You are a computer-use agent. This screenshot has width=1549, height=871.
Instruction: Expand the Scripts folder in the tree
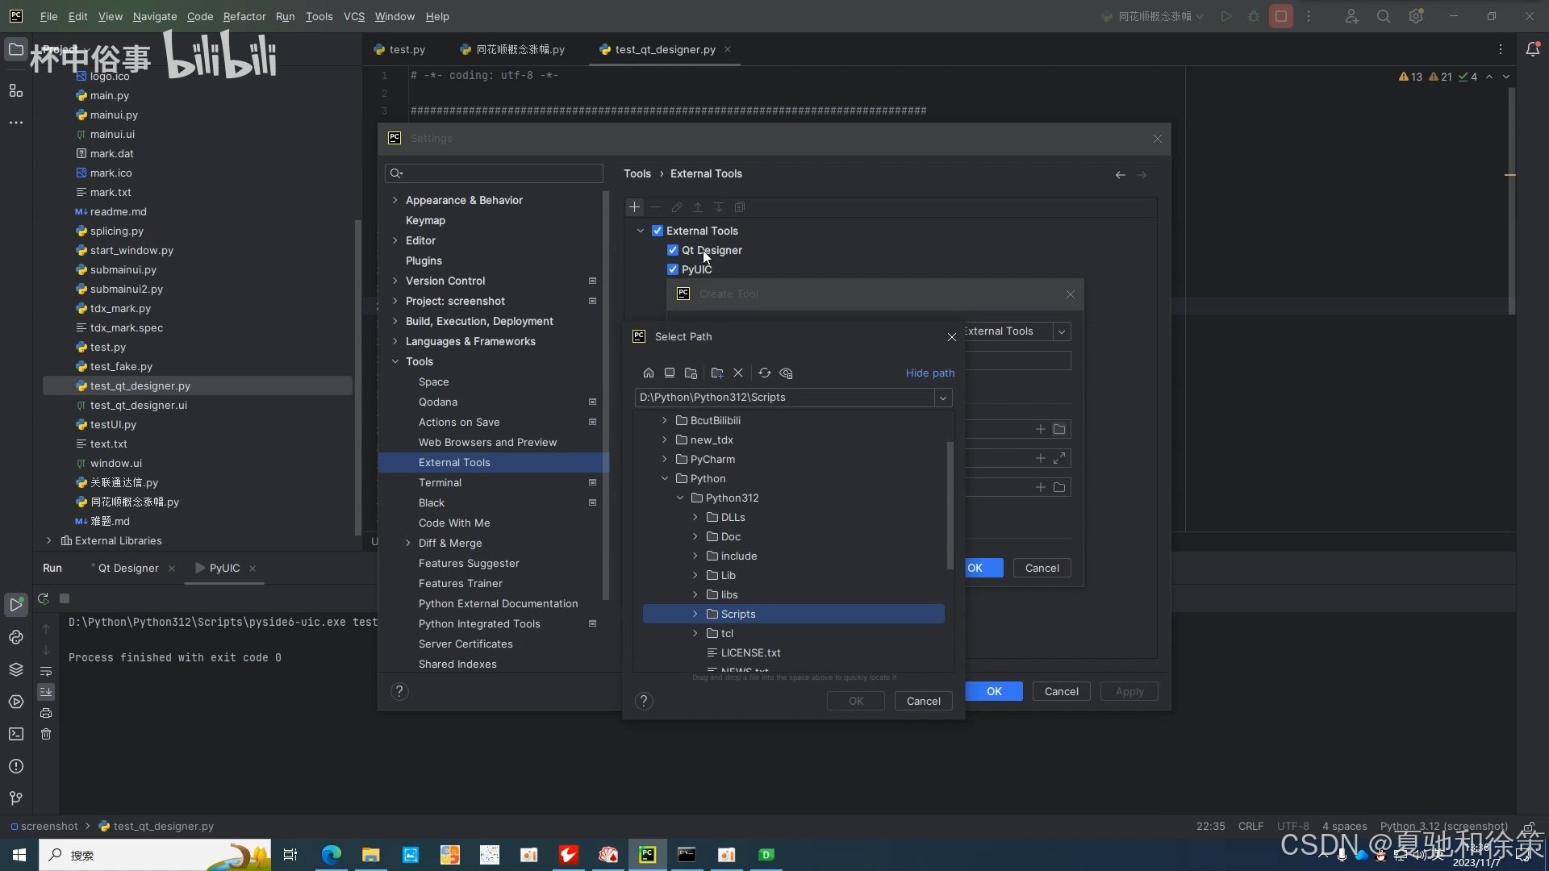coord(695,614)
